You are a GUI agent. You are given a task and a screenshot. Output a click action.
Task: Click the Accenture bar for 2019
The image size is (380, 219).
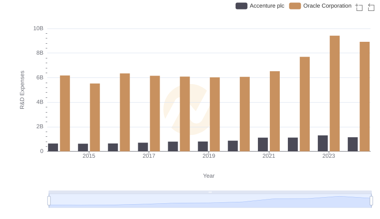(203, 147)
